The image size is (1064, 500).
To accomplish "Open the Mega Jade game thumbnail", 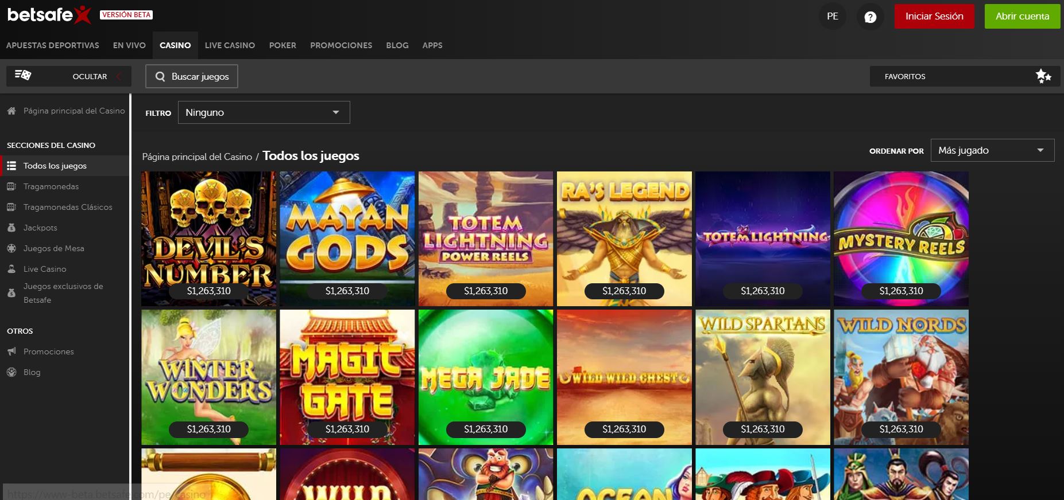I will 486,377.
